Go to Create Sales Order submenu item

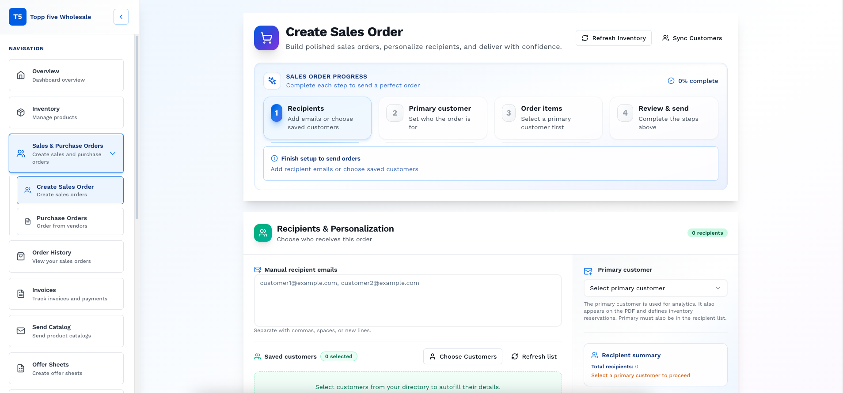(x=70, y=190)
